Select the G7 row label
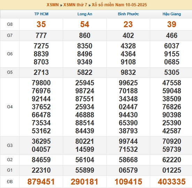This screenshot has width=192, height=188. [10, 36]
